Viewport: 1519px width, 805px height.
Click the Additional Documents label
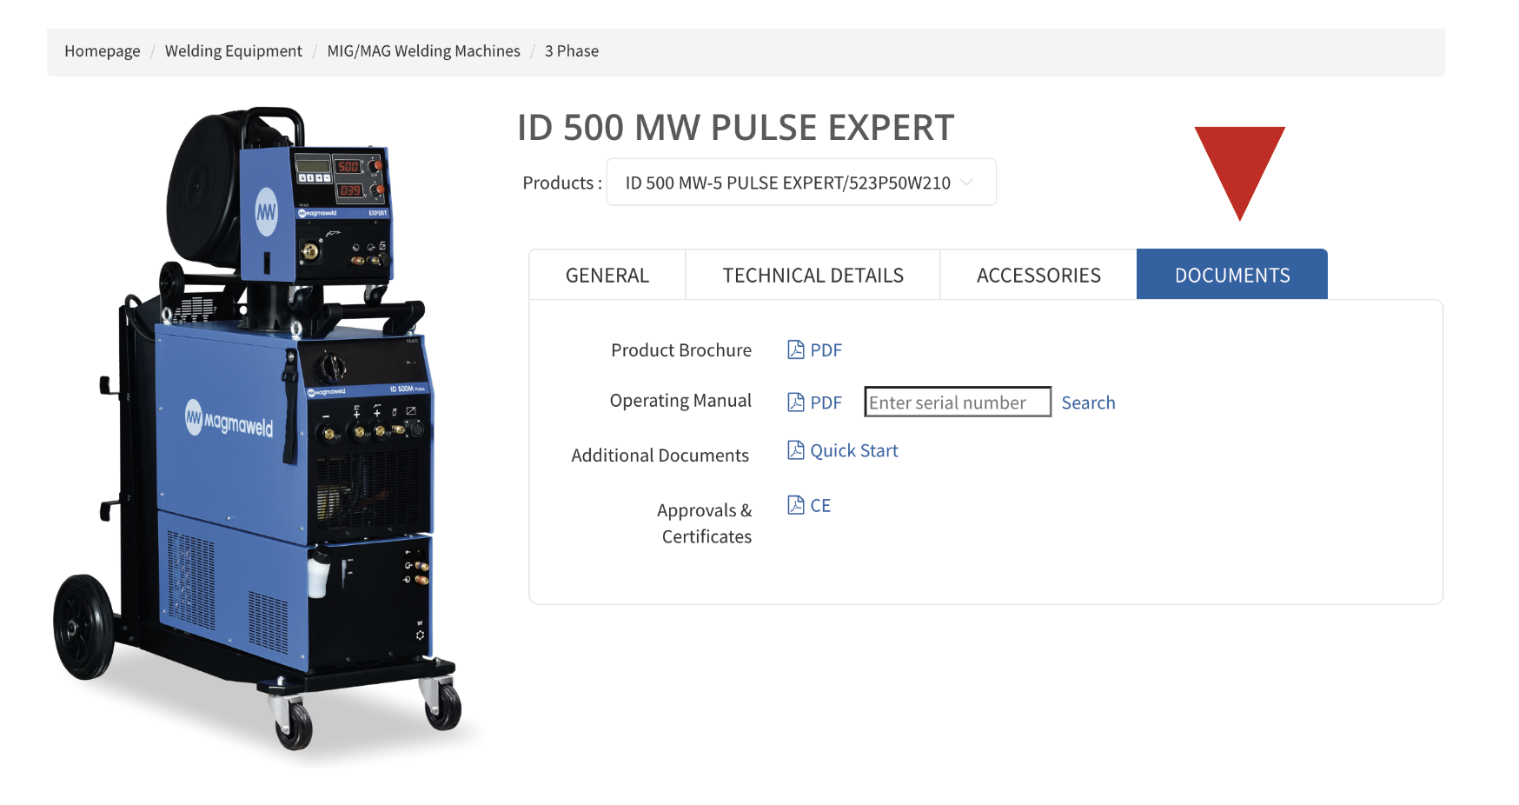[x=660, y=456]
